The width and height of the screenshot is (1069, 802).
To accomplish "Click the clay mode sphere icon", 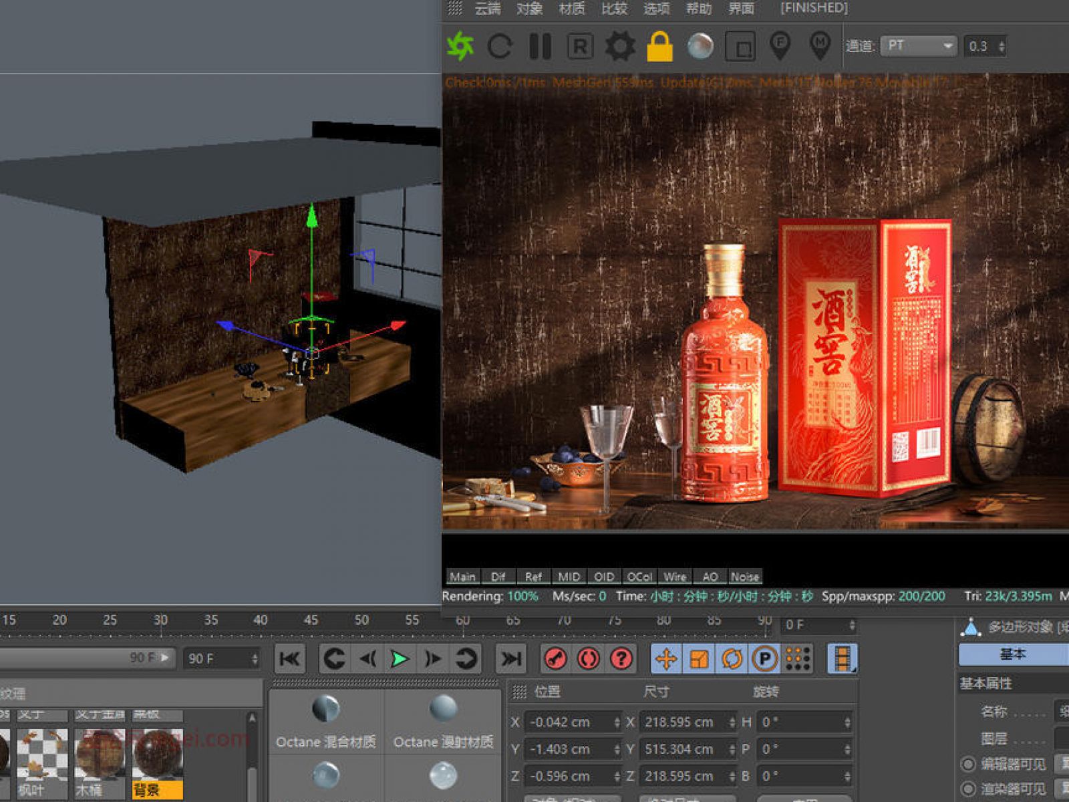I will click(x=700, y=46).
